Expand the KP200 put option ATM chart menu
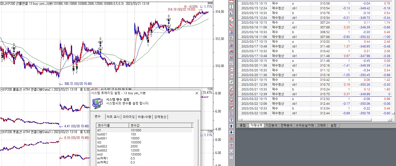 pos(2,132)
